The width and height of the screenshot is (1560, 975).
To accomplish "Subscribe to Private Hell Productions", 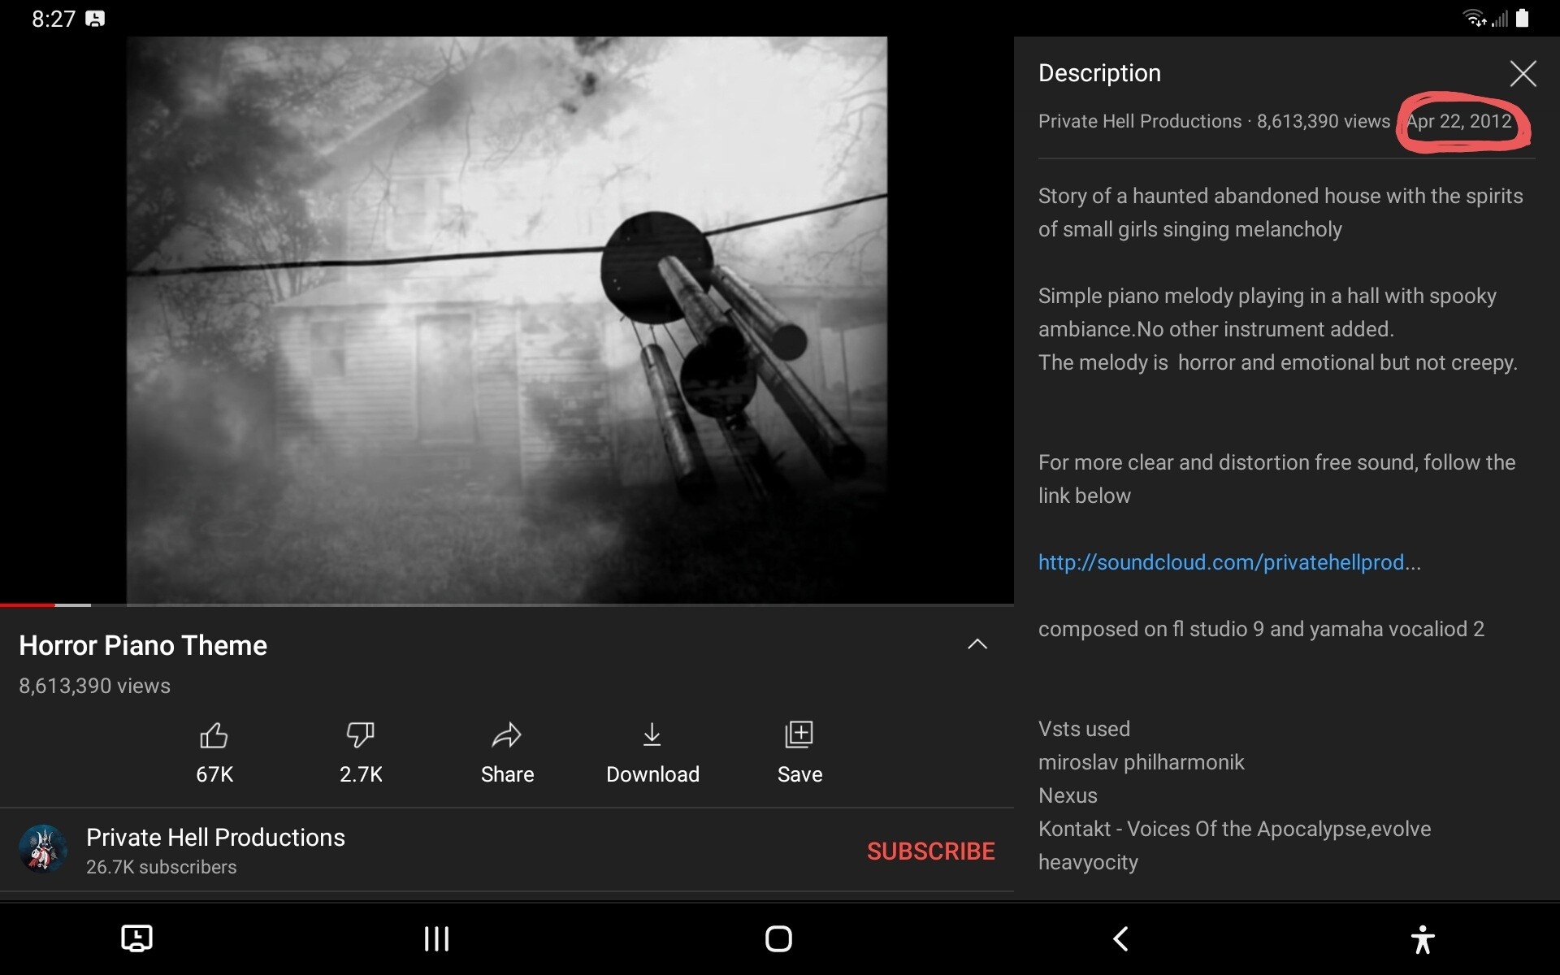I will [x=930, y=851].
